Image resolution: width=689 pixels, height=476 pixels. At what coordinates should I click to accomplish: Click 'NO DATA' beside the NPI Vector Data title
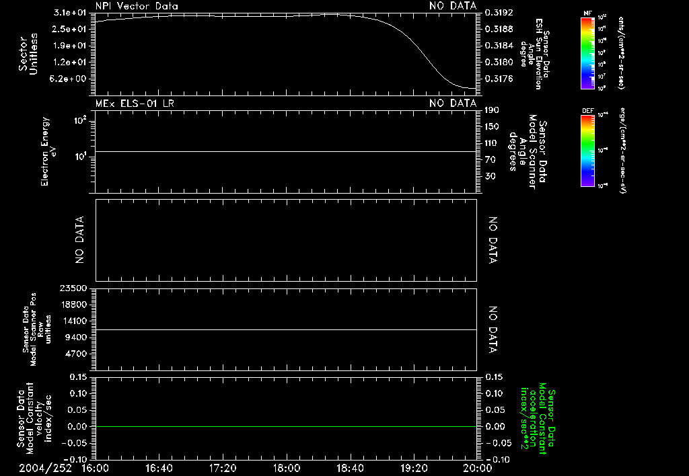(453, 6)
